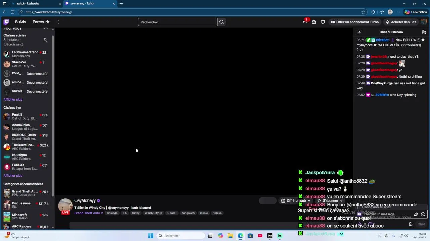Select the GTARP tag
Image resolution: width=430 pixels, height=241 pixels.
click(x=172, y=213)
